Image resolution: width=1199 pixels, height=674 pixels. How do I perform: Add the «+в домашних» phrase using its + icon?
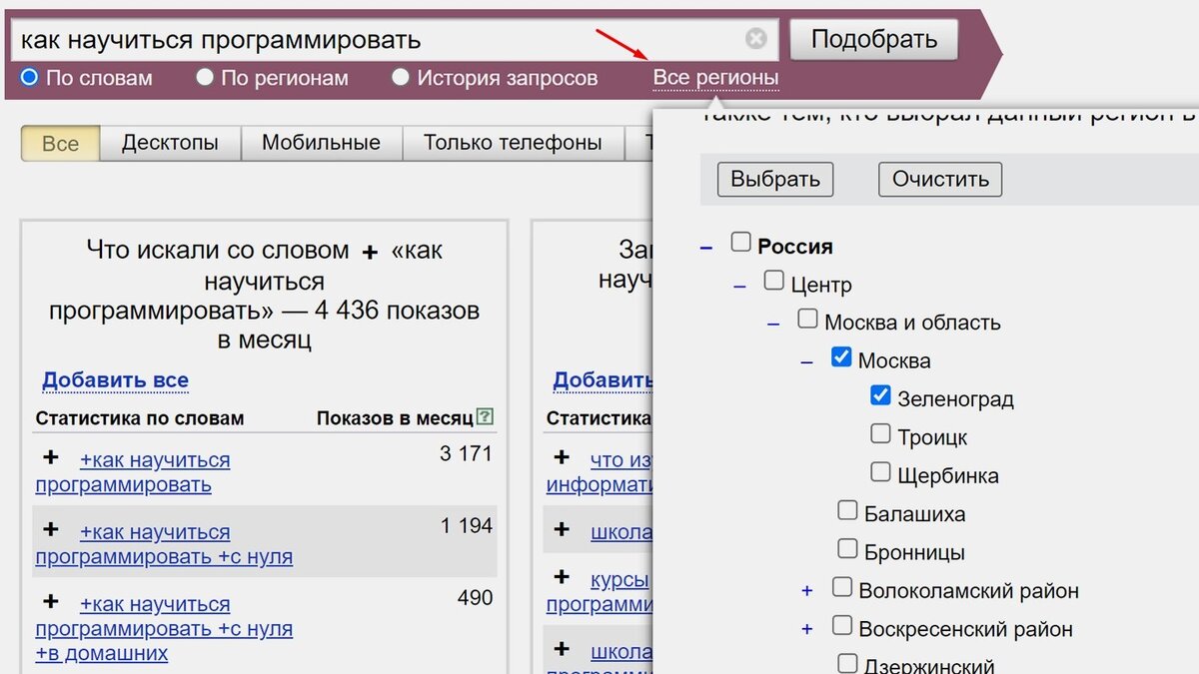tap(51, 598)
